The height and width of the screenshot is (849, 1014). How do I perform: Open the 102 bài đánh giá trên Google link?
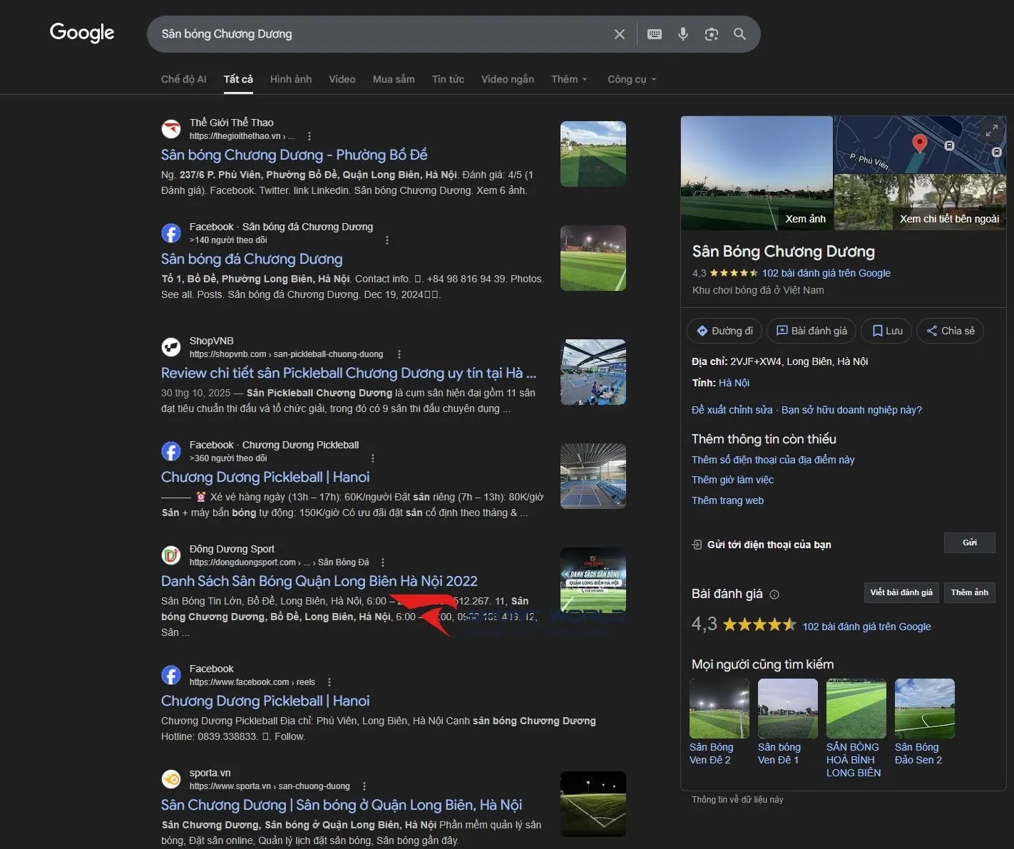coord(826,273)
